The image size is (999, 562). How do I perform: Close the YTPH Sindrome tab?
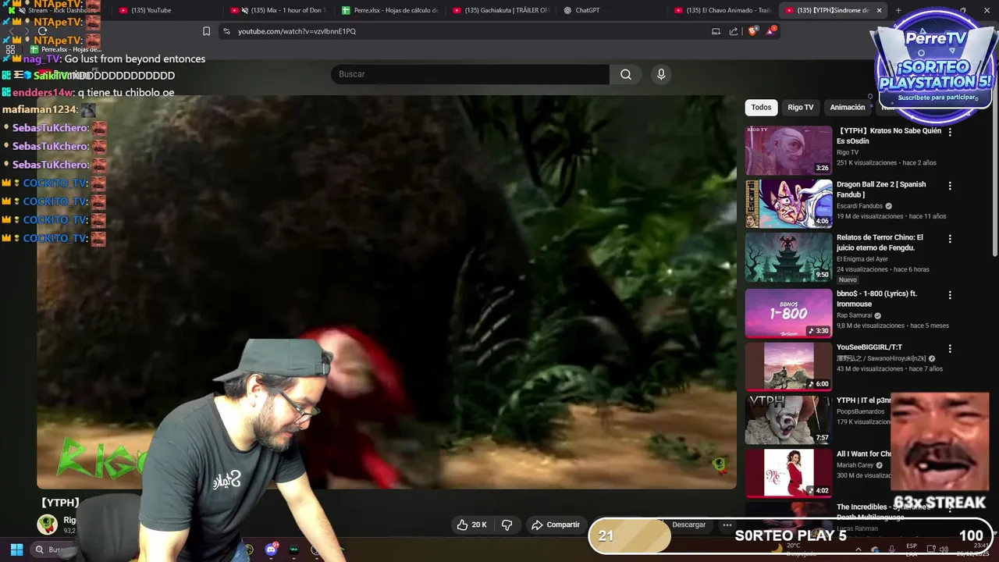880,10
